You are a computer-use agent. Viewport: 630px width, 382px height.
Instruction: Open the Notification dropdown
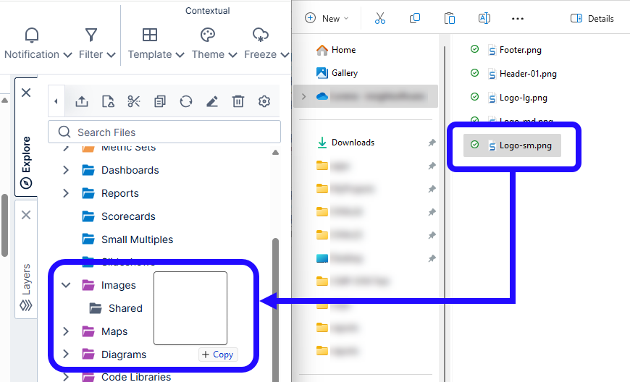point(38,43)
